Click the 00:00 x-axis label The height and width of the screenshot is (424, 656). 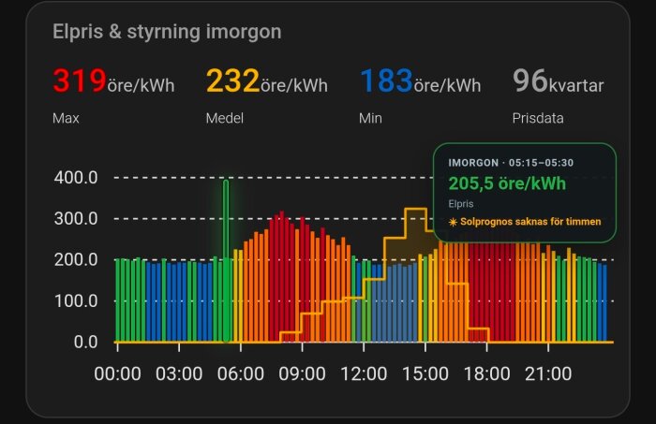coord(117,373)
